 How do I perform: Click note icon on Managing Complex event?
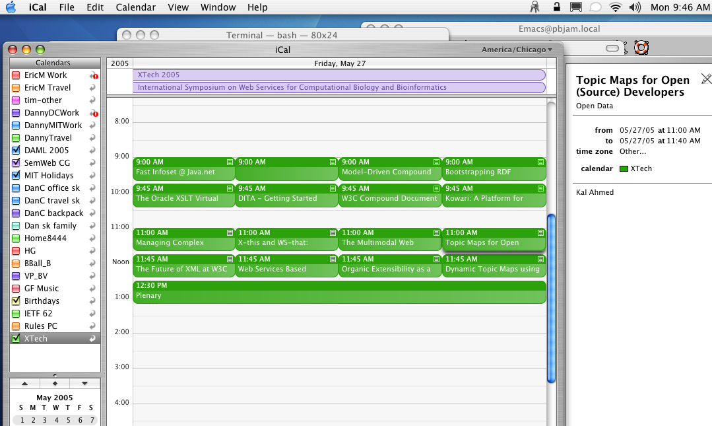tap(230, 232)
